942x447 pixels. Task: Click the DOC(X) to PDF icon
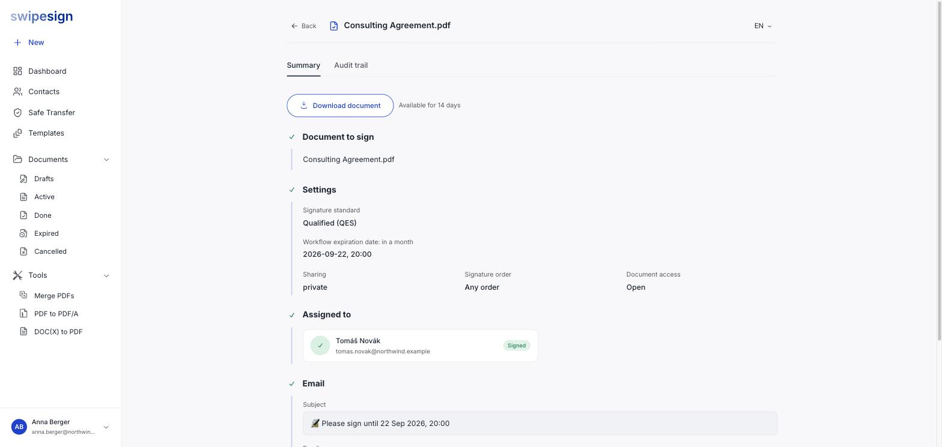(x=23, y=331)
